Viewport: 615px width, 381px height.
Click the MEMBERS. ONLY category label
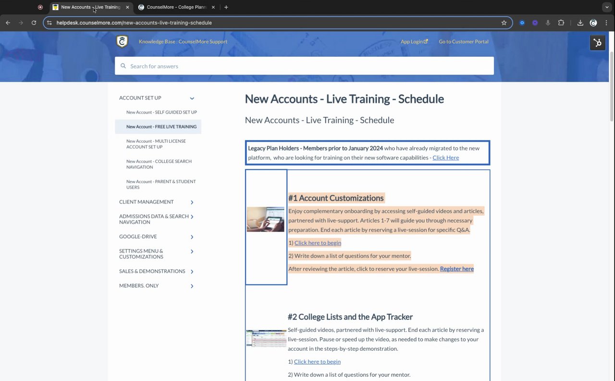tap(139, 286)
